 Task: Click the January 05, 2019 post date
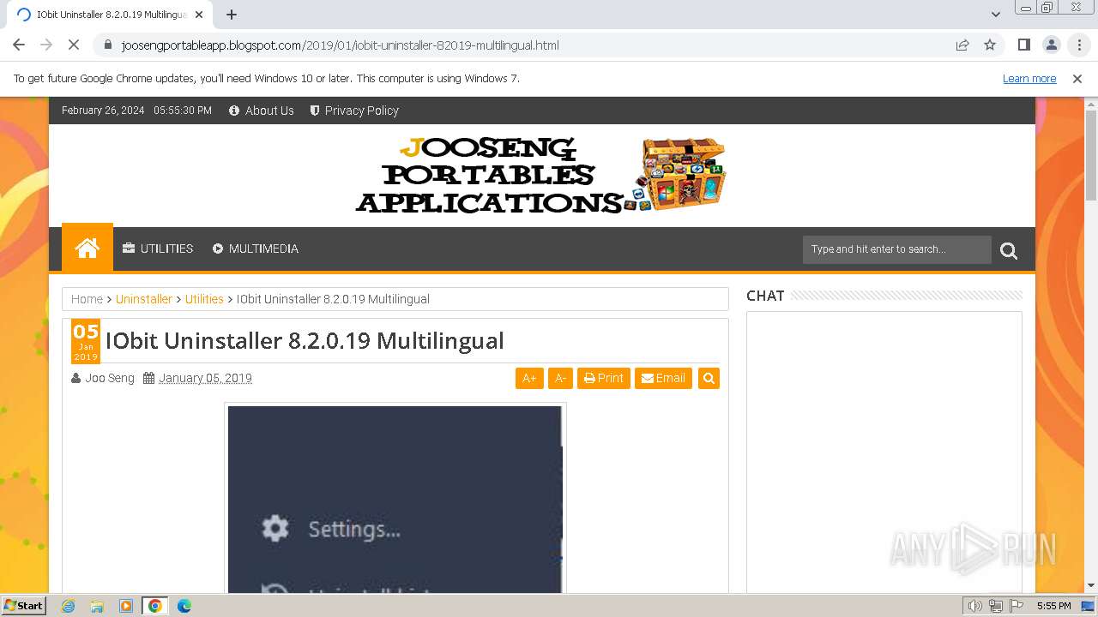coord(205,378)
